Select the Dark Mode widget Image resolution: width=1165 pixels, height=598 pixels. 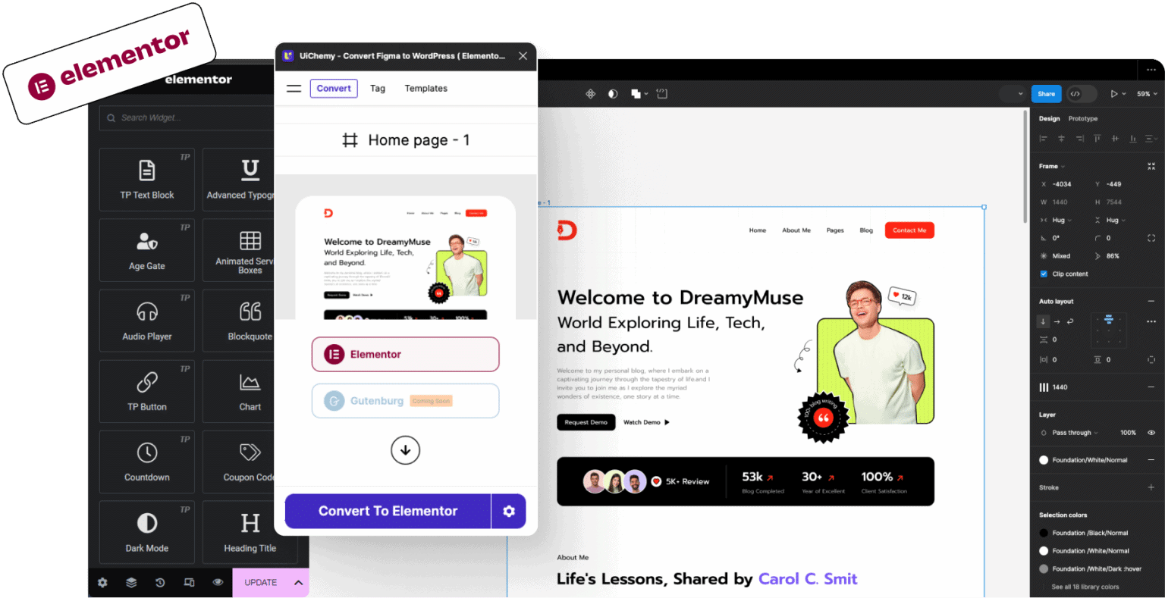point(146,531)
